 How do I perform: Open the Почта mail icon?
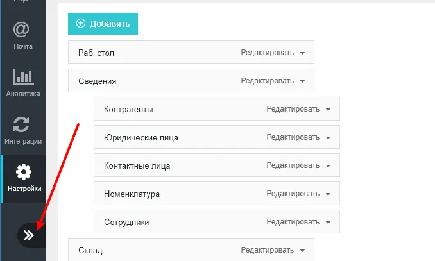coord(22,30)
